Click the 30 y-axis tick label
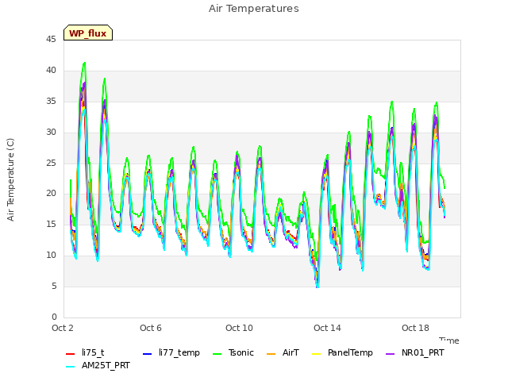The width and height of the screenshot is (508, 381). click(x=51, y=133)
